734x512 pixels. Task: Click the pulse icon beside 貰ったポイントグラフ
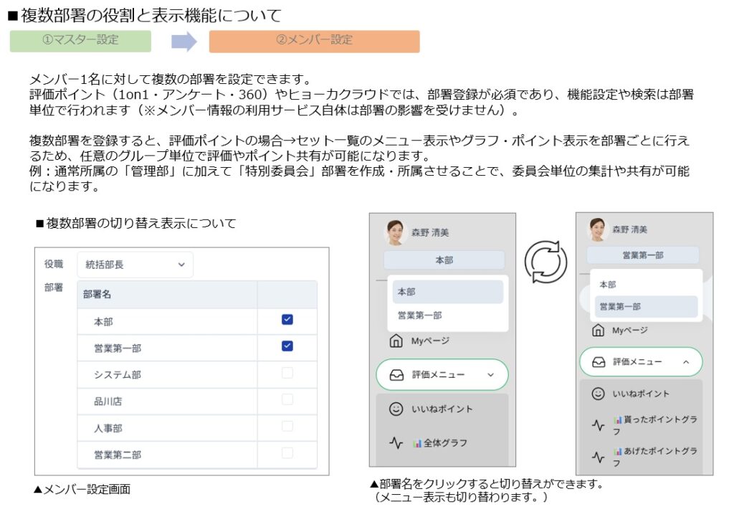598,425
